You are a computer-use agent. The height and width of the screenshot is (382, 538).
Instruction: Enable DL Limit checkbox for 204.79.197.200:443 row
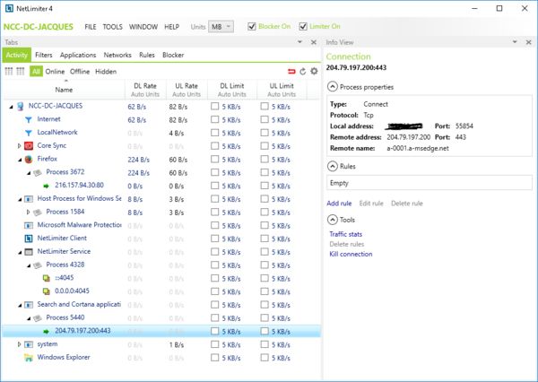(x=215, y=331)
